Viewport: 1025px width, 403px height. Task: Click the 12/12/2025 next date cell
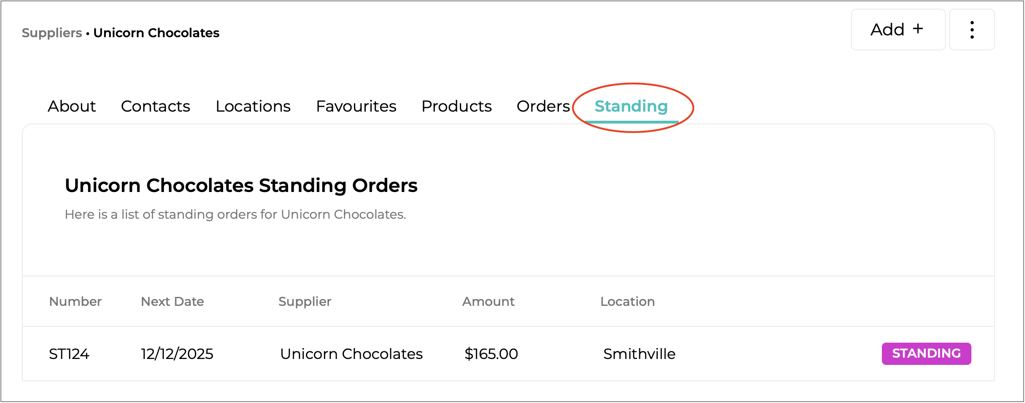(x=177, y=354)
